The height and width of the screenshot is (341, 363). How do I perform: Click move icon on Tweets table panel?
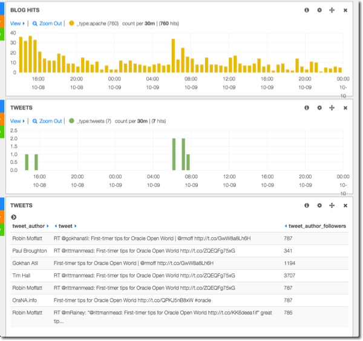click(332, 206)
